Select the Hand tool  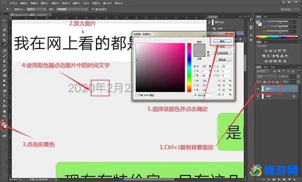click(x=4, y=111)
